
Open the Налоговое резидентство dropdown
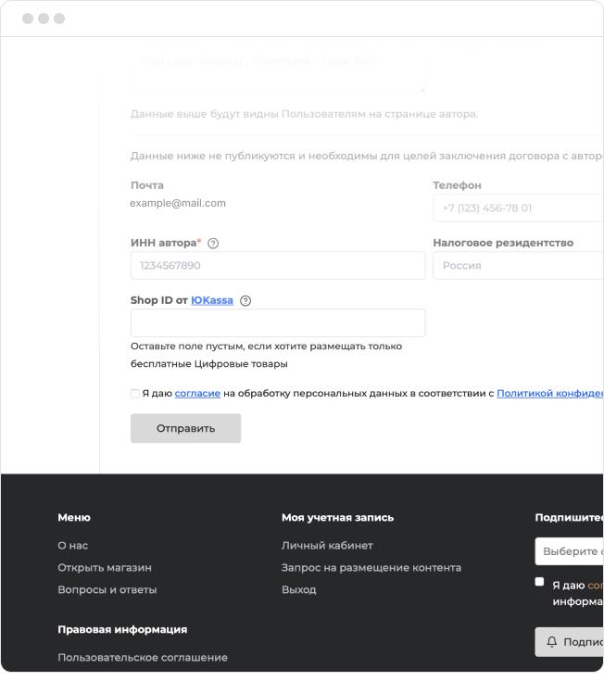(517, 266)
